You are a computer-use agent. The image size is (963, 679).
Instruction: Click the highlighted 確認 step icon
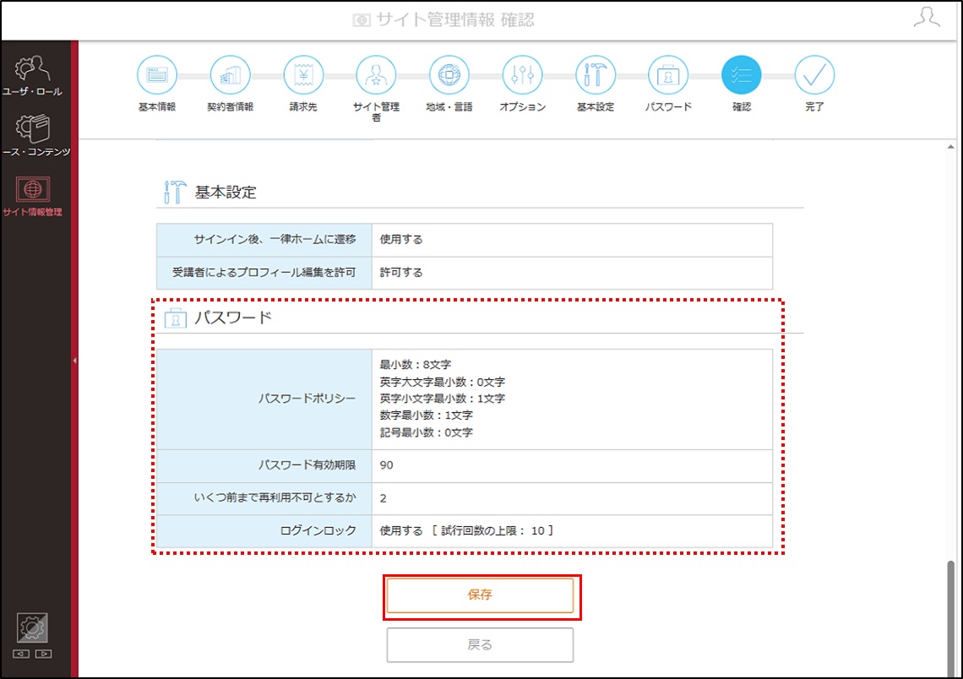pos(742,75)
